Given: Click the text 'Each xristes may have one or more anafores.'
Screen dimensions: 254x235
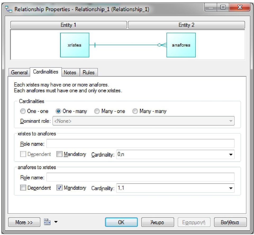Looking at the screenshot, I should tap(61, 85).
